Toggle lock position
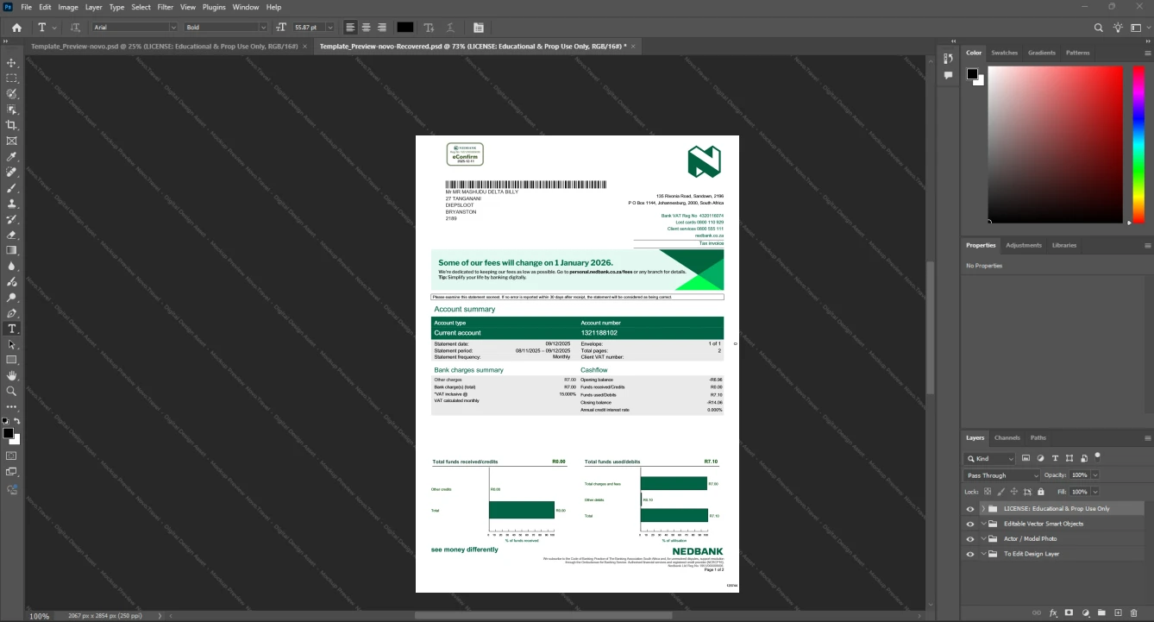Viewport: 1154px width, 622px height. (1014, 491)
